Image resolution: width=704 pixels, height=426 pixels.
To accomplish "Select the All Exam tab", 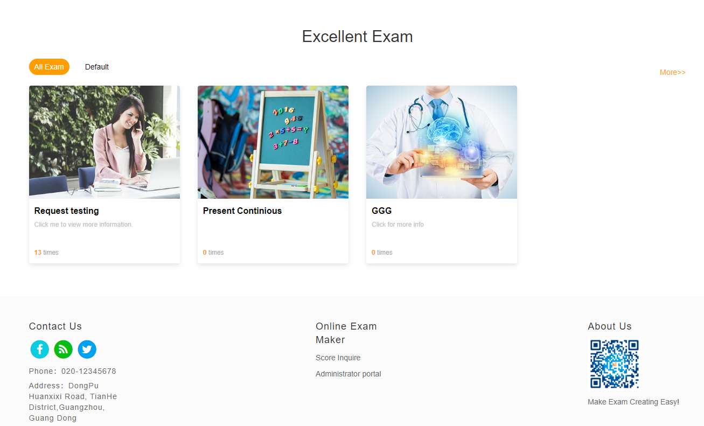I will [x=49, y=67].
